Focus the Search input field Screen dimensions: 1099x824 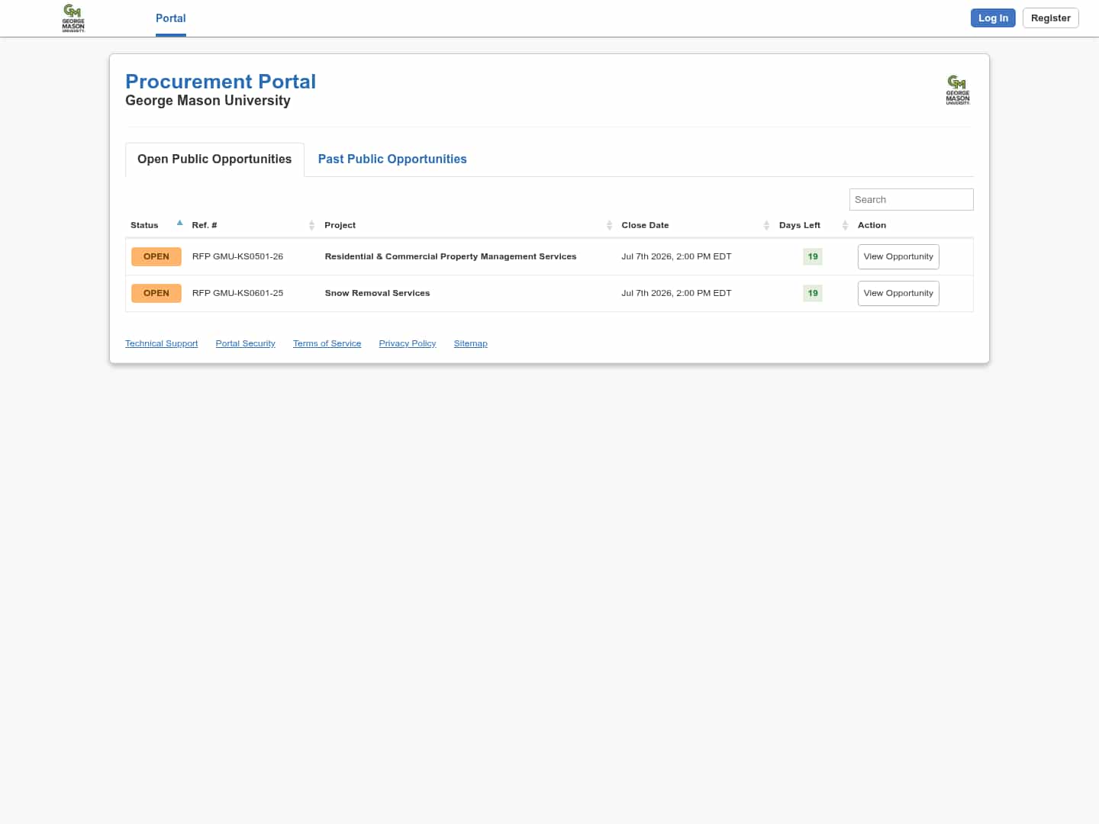coord(911,200)
